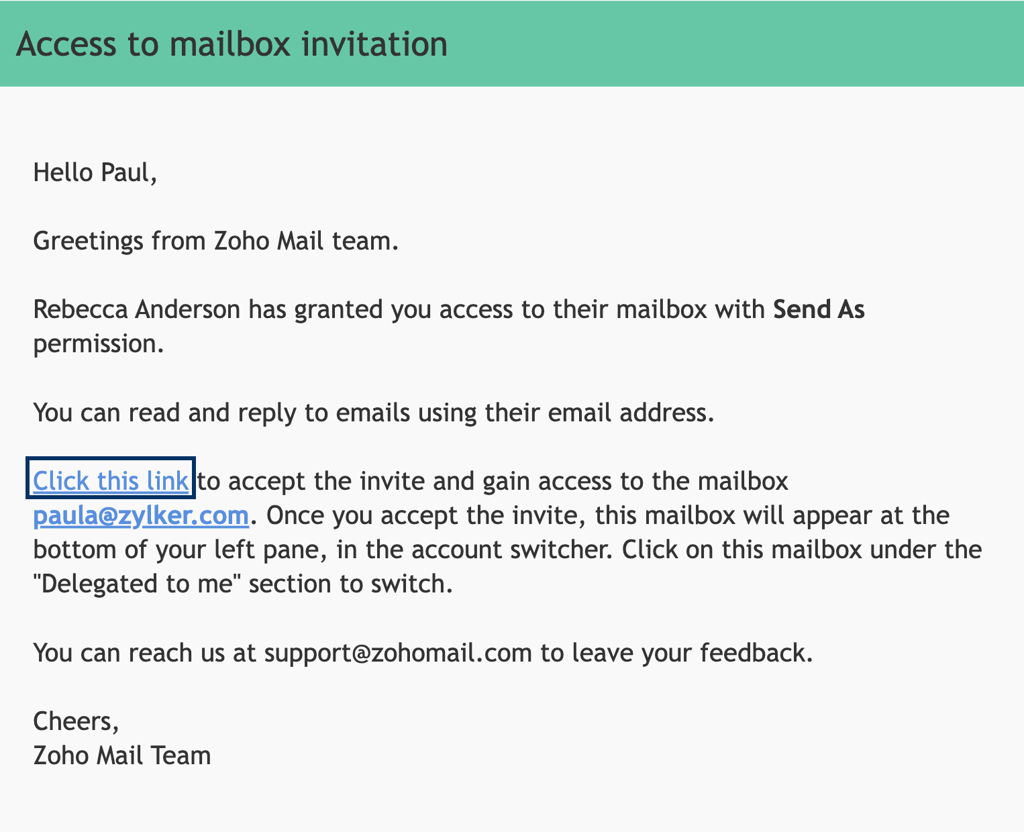Click the "Cheers," sign-off line

76,721
